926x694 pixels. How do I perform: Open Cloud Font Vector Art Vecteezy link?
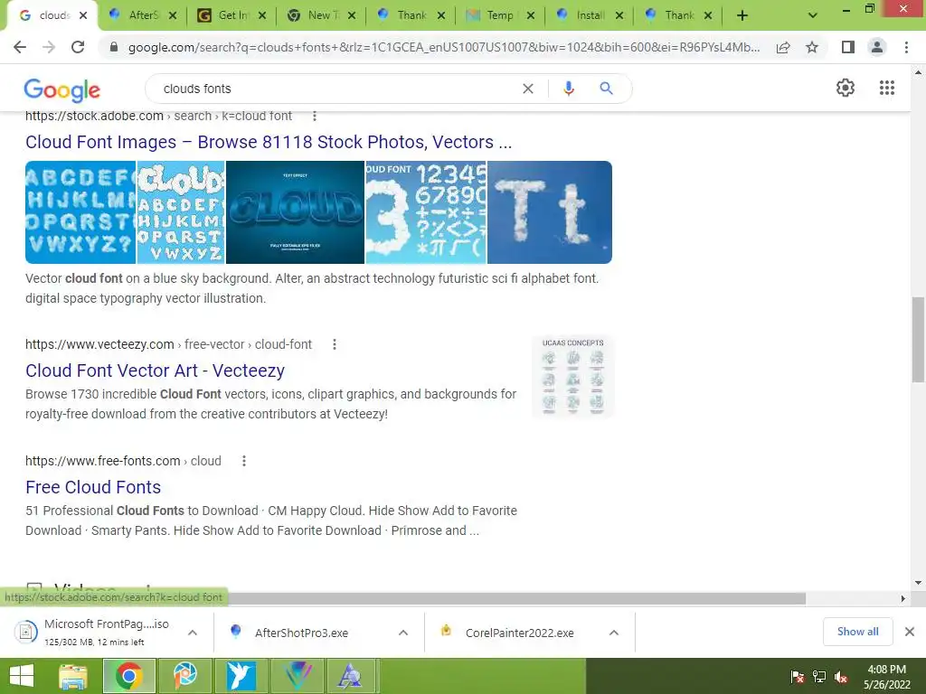tap(155, 370)
